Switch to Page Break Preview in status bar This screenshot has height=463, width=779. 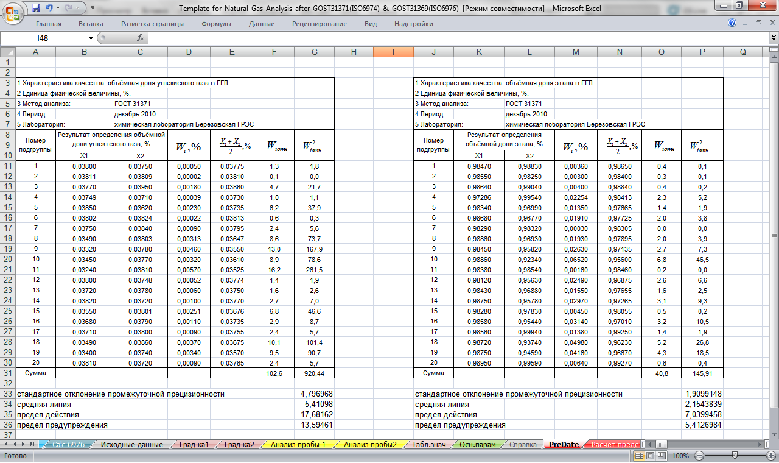coord(662,456)
